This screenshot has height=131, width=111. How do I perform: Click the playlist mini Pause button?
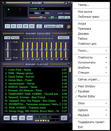pyautogui.click(x=41, y=120)
